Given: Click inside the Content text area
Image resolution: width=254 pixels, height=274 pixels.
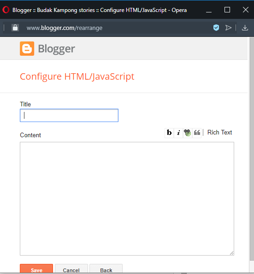Looking at the screenshot, I should (x=127, y=198).
